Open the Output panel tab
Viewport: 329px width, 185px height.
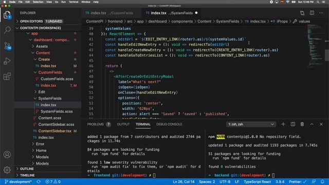[123, 124]
